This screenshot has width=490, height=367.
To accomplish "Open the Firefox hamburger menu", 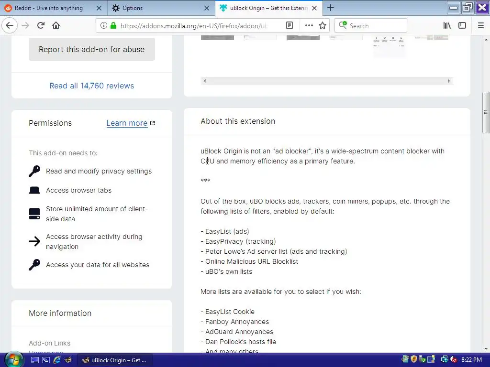I will click(481, 26).
